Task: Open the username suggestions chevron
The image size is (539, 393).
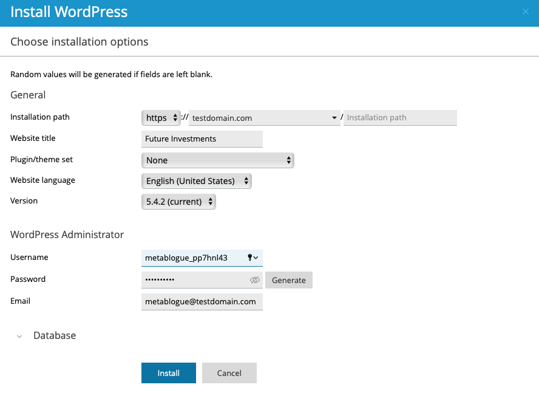Action: tap(257, 258)
